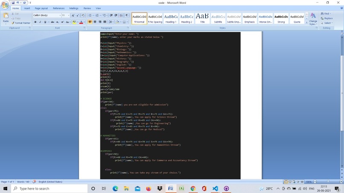
Task: Open the References tab
Action: tap(58, 9)
